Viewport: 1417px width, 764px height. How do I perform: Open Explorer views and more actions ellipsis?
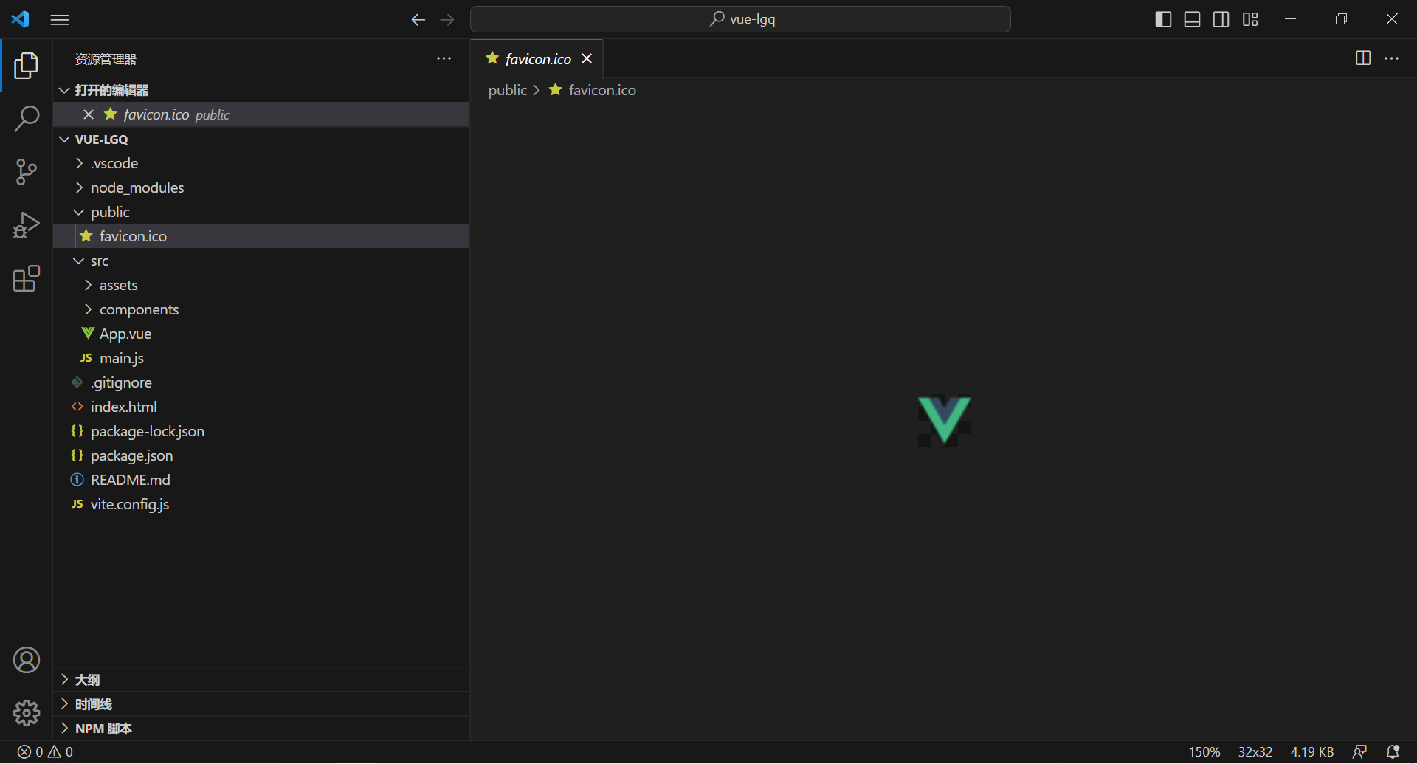444,58
